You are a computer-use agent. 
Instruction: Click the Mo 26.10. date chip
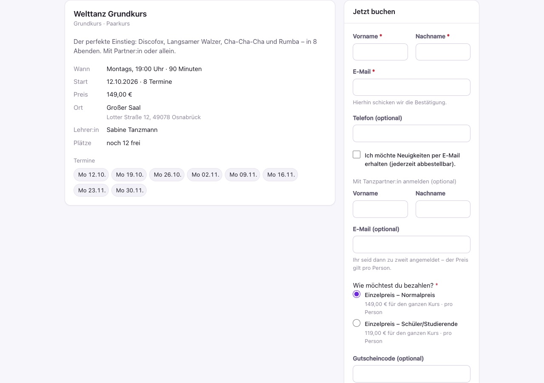pyautogui.click(x=167, y=174)
